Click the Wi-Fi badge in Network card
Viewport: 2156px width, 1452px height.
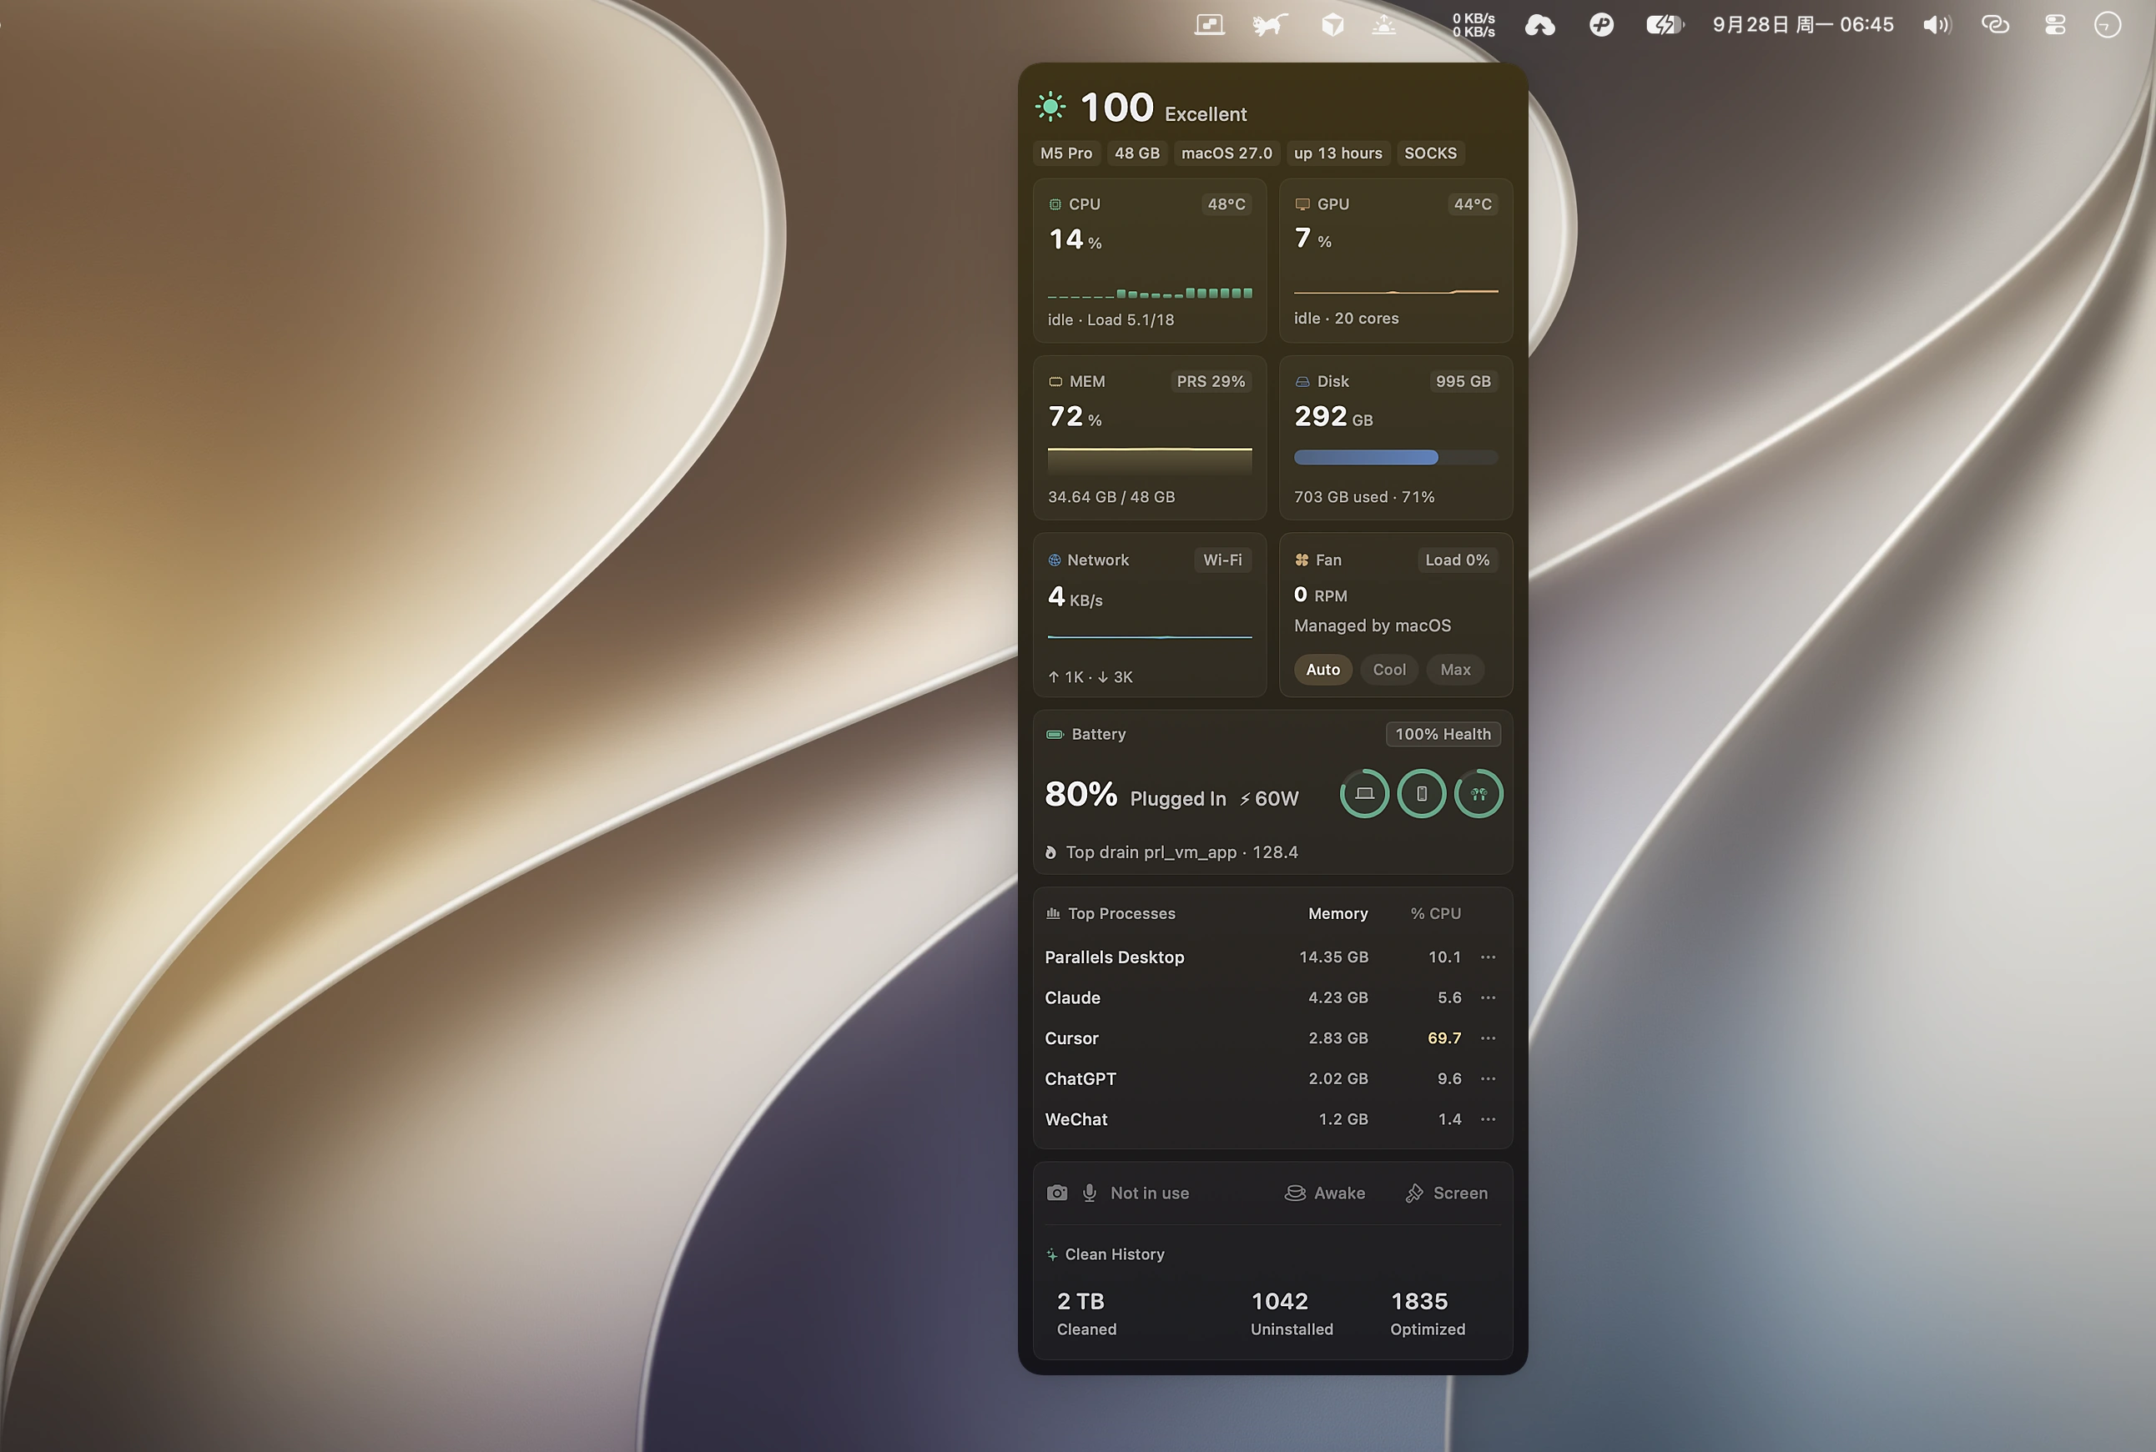click(x=1222, y=560)
